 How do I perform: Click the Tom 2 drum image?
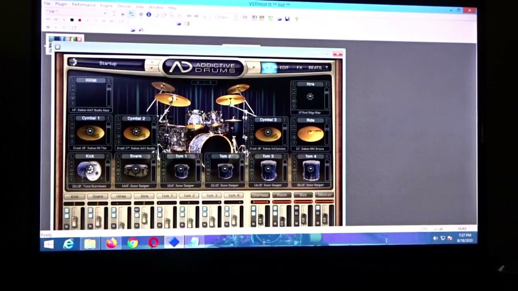click(x=225, y=171)
